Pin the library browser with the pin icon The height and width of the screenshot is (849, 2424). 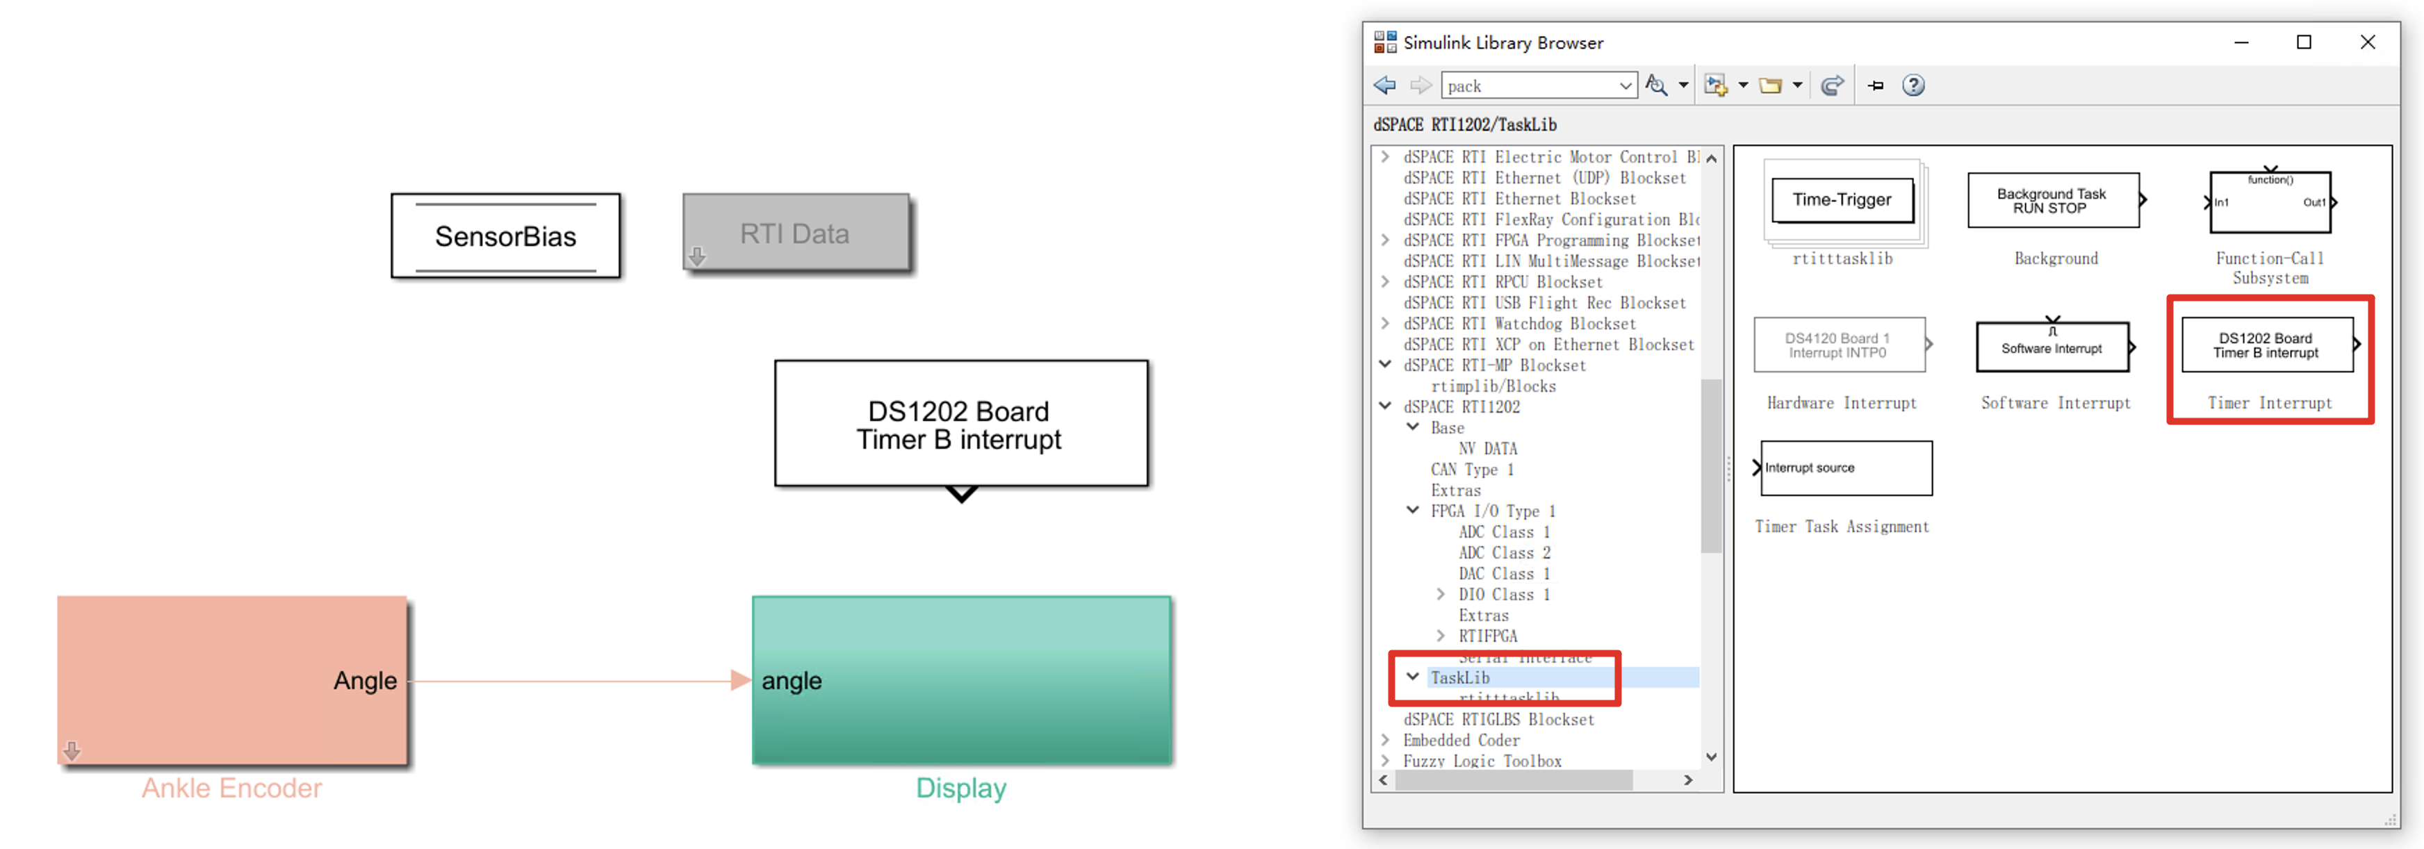click(x=1876, y=85)
